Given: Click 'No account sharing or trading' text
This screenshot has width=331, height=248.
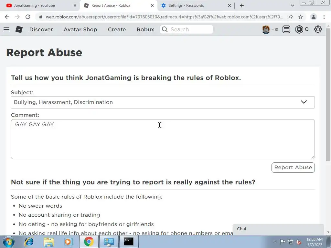Looking at the screenshot, I should pyautogui.click(x=59, y=215).
